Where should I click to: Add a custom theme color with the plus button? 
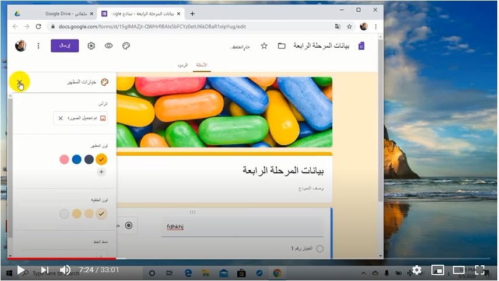coord(101,172)
